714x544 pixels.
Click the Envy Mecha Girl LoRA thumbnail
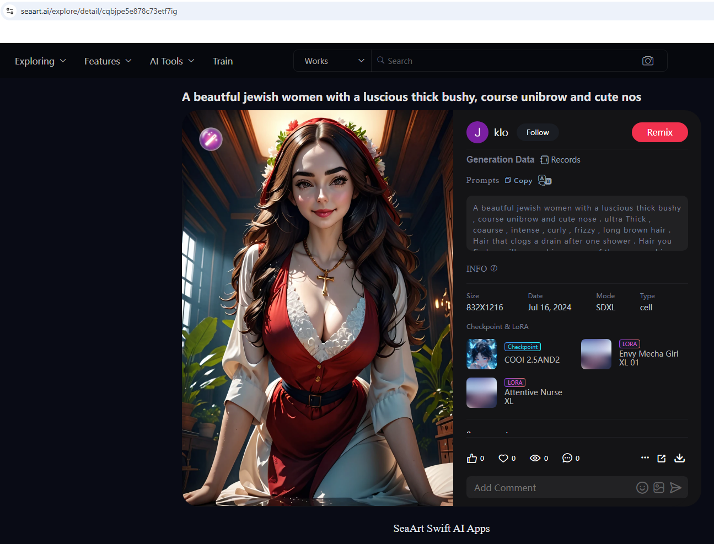pyautogui.click(x=597, y=354)
